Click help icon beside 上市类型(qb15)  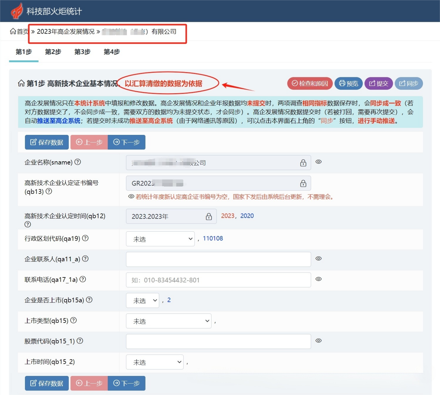point(74,320)
